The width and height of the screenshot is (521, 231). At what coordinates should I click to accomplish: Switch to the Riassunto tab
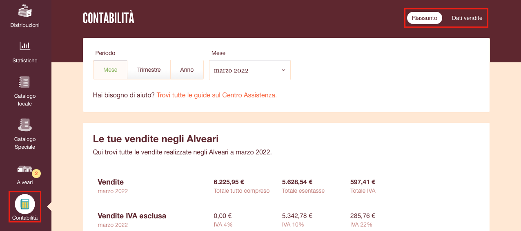pos(425,18)
